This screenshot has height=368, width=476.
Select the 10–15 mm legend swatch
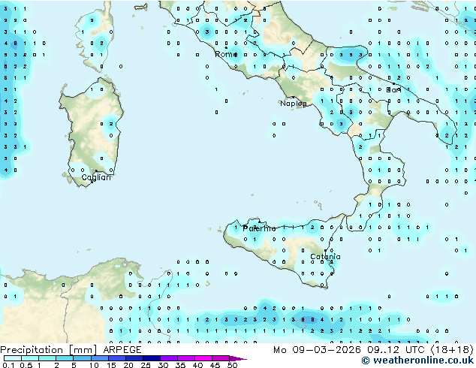[x=99, y=358]
